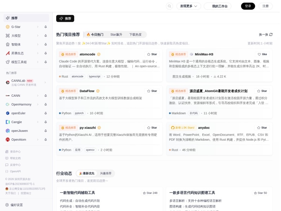281x211 pixels.
Task: Expand the OpenHarmony chevron
Action: click(38, 104)
